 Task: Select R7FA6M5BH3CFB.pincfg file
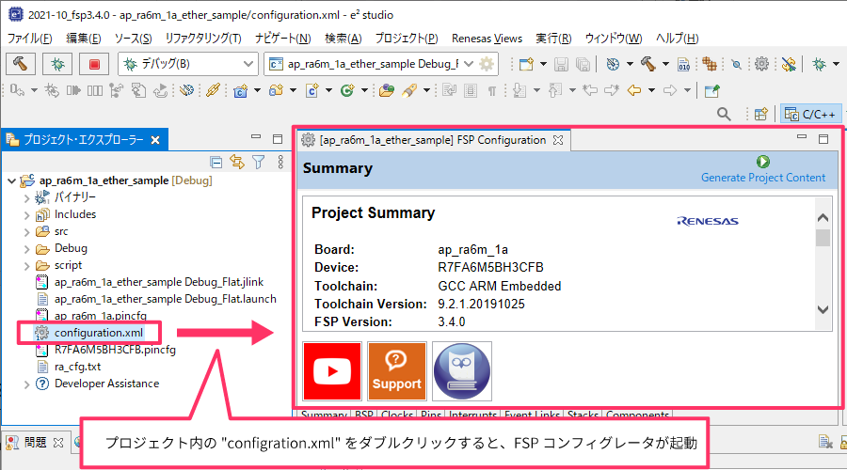pyautogui.click(x=115, y=350)
